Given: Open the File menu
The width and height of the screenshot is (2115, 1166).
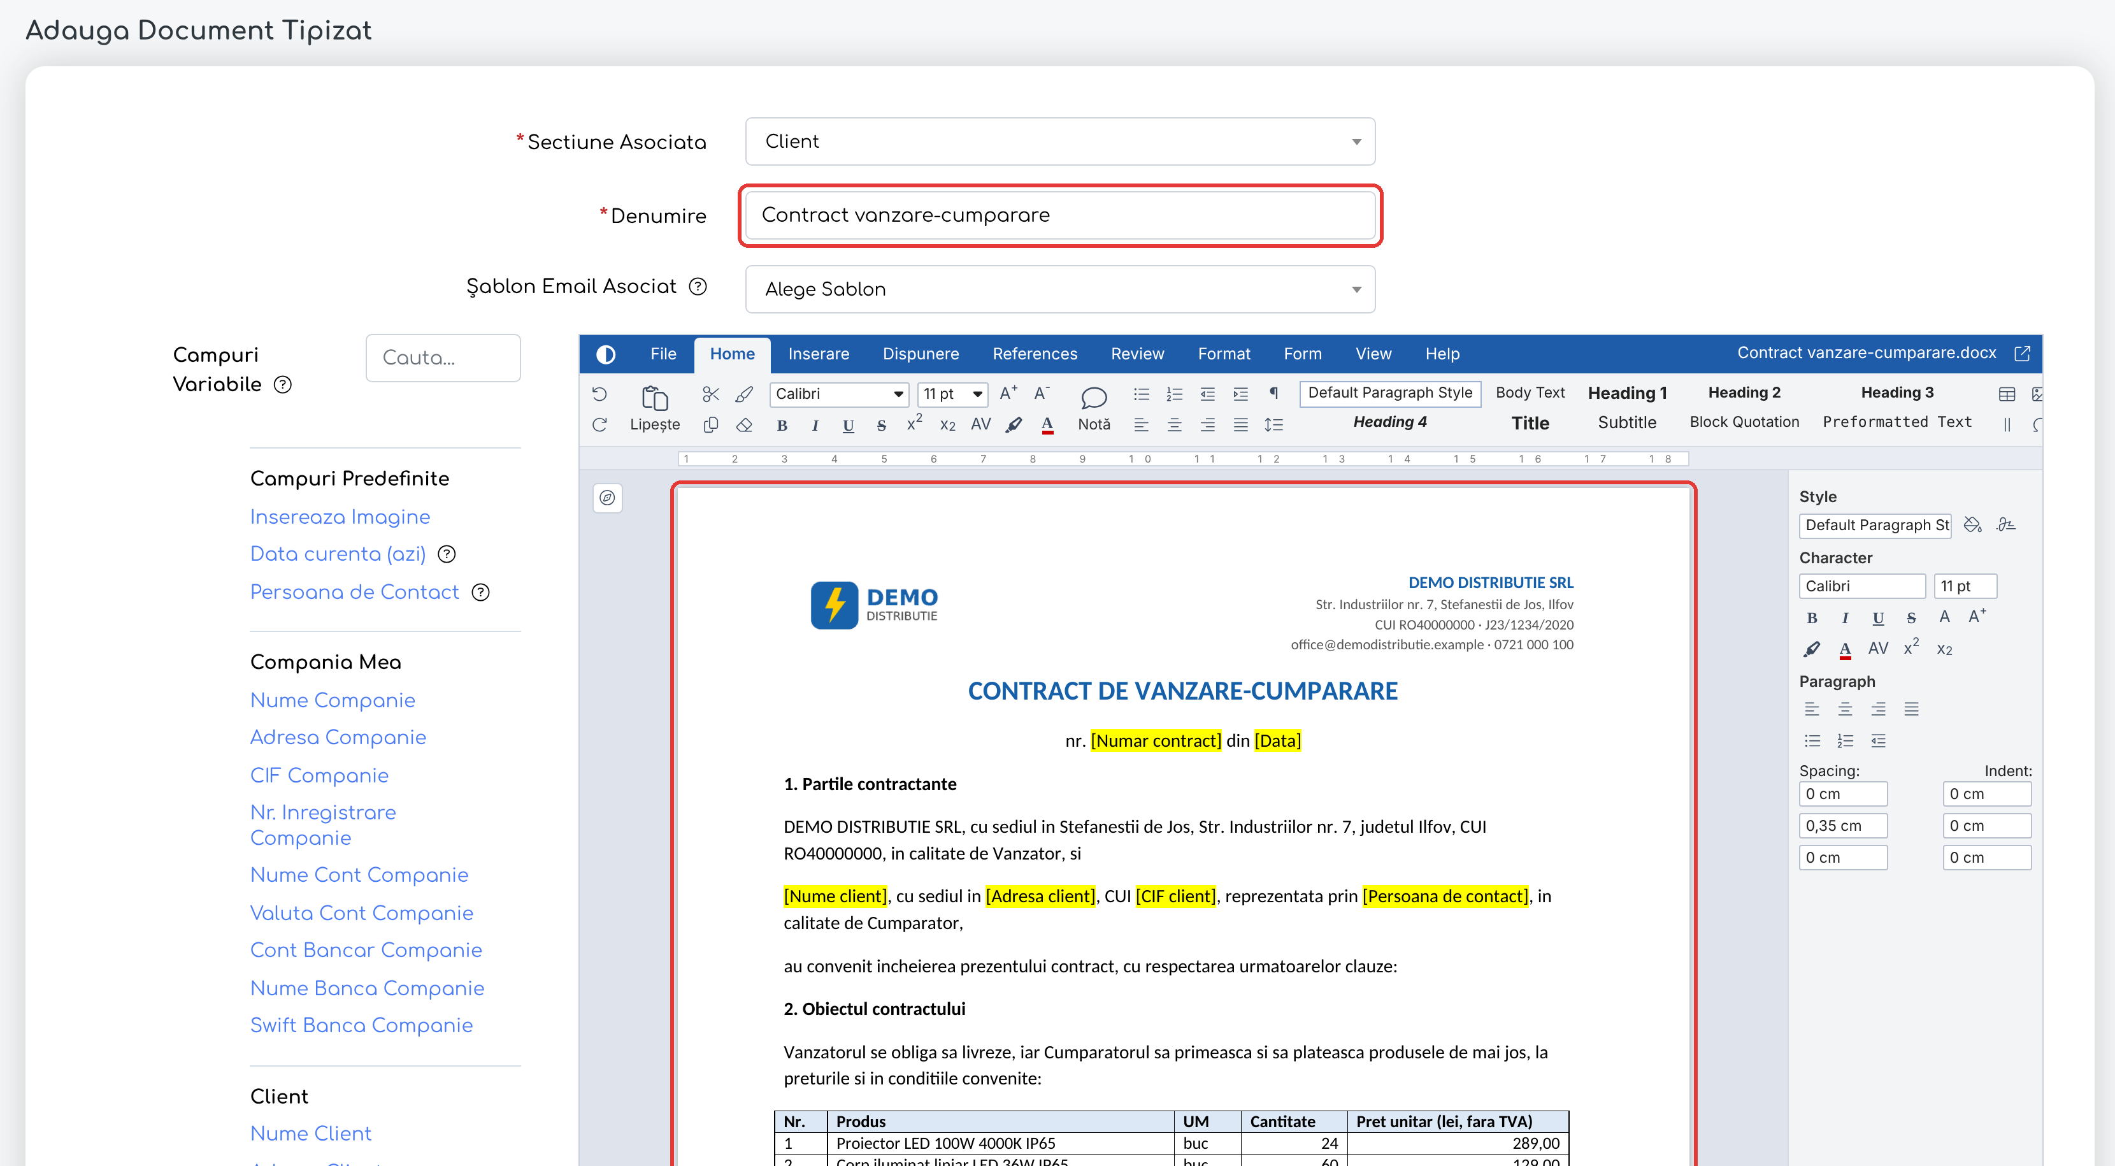Looking at the screenshot, I should point(663,354).
